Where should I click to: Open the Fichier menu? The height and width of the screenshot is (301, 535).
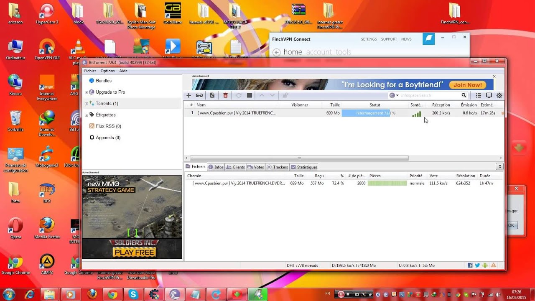(90, 71)
